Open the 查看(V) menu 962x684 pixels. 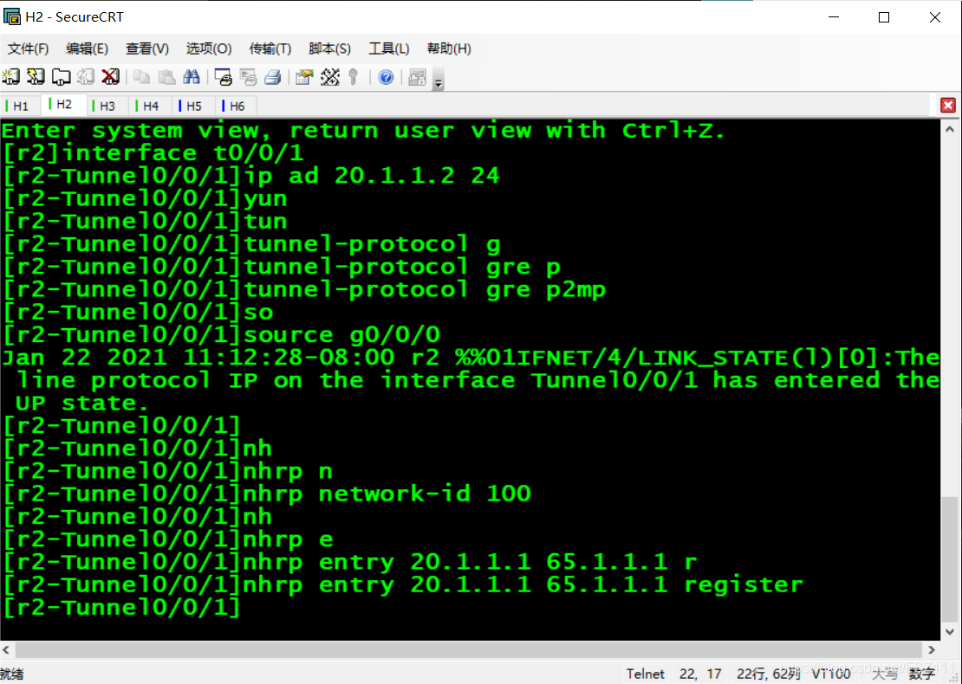pyautogui.click(x=147, y=48)
